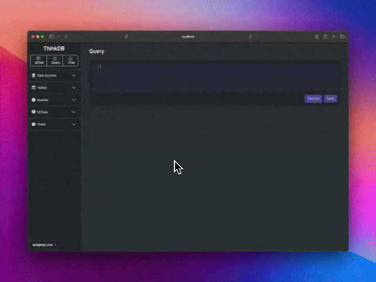Open a new tab with plus icon
The width and height of the screenshot is (376, 282).
pyautogui.click(x=334, y=36)
